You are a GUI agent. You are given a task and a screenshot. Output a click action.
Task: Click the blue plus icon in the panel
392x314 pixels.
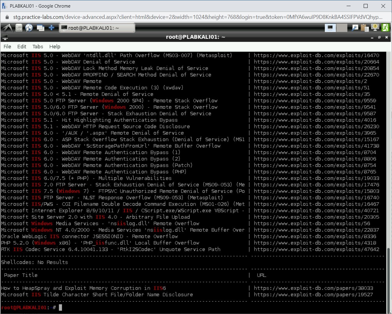tap(52, 28)
